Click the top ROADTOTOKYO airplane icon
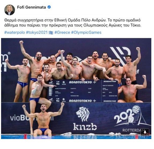154x149 pixels. [x=94, y=82]
